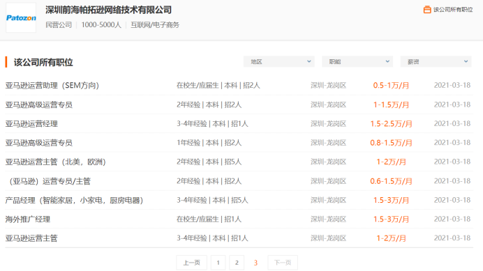
Task: Click the disabled 下一页 next page button
Action: [283, 263]
